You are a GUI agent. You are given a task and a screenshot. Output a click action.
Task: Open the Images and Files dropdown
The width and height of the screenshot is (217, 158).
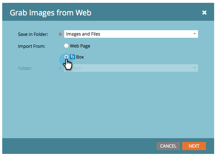(x=131, y=34)
